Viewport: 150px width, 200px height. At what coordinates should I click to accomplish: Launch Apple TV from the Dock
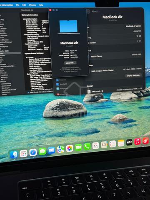tap(129, 142)
